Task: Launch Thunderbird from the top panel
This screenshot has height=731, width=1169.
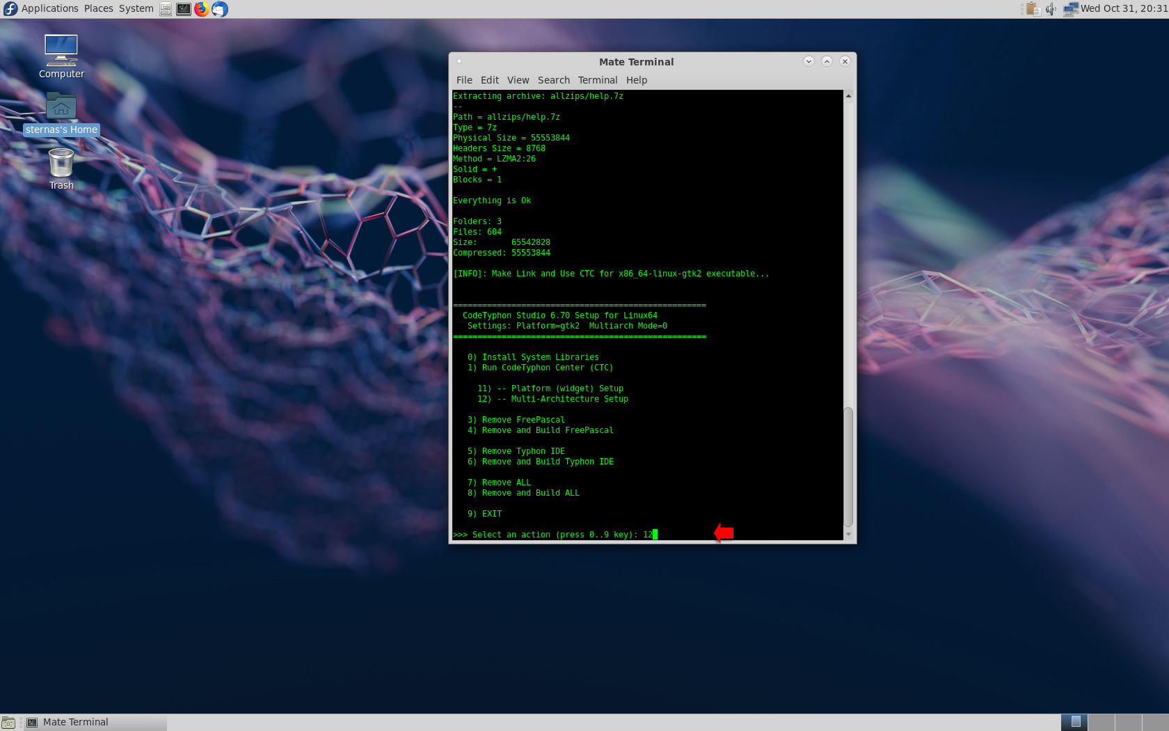Action: pyautogui.click(x=220, y=9)
